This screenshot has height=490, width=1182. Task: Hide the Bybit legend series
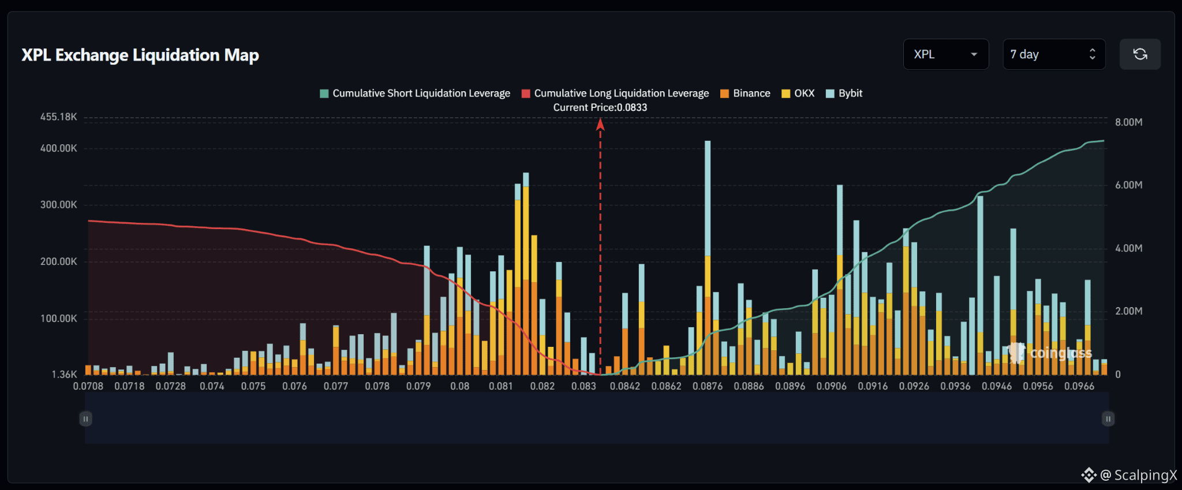(x=844, y=93)
